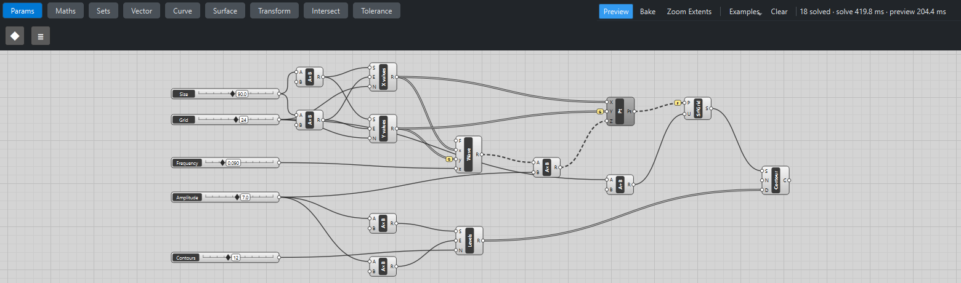This screenshot has height=283, width=961.
Task: Click the solve status text in toolbar
Action: point(873,12)
